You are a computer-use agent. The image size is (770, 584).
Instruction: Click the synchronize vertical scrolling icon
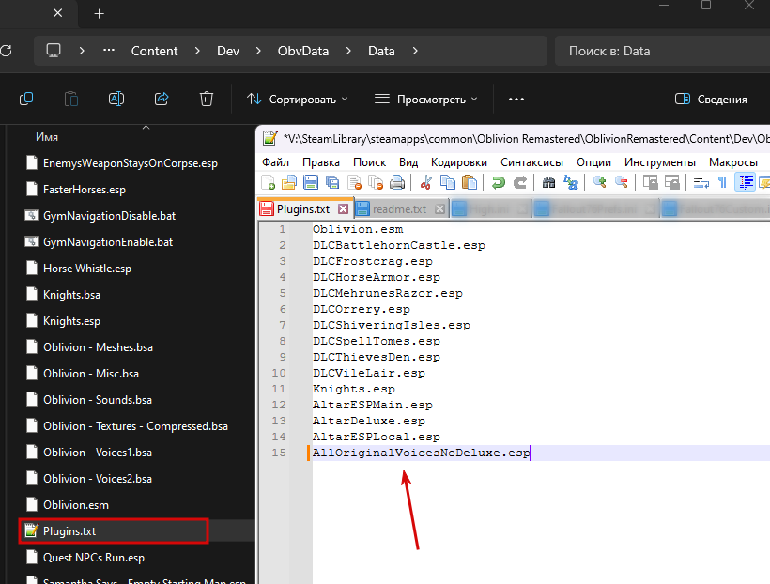[x=650, y=182]
